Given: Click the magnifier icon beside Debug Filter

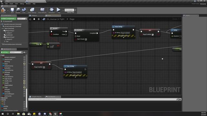Looking at the screenshot, I should pos(75,10).
